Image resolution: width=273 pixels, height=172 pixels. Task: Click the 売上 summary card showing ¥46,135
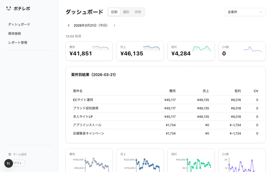pos(140,51)
